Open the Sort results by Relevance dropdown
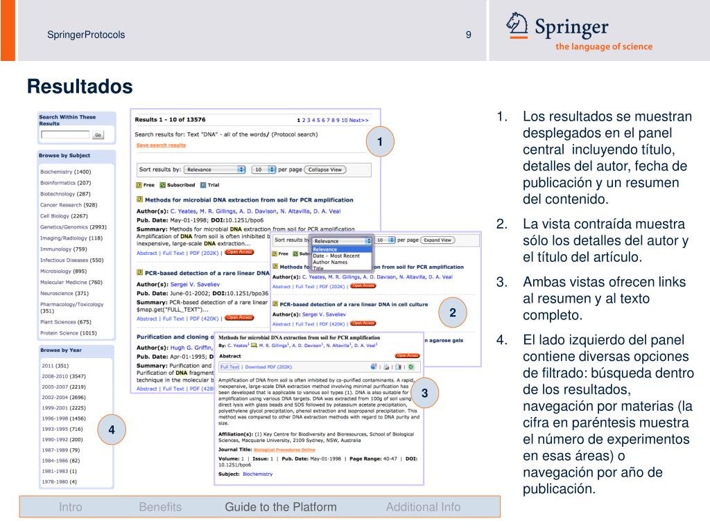The image size is (710, 532). tap(214, 170)
